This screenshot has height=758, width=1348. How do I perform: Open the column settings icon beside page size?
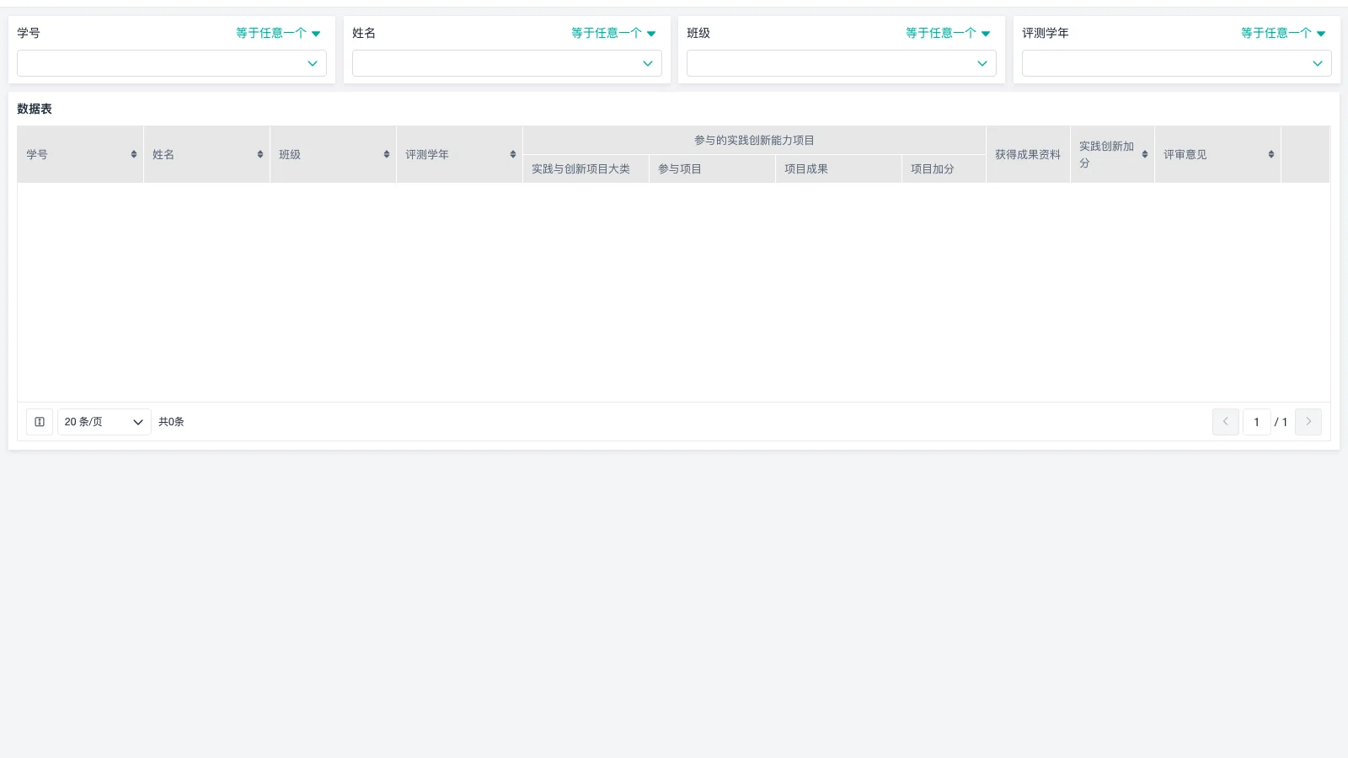[x=39, y=422]
